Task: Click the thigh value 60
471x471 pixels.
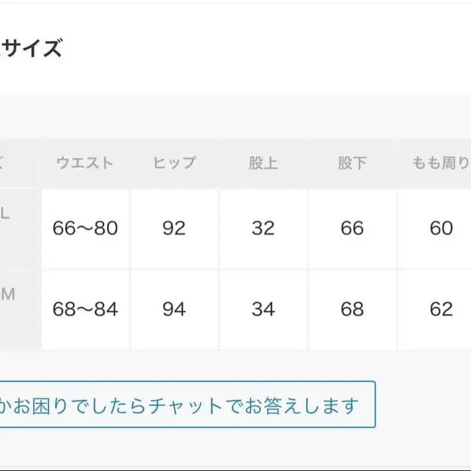Action: click(x=441, y=229)
